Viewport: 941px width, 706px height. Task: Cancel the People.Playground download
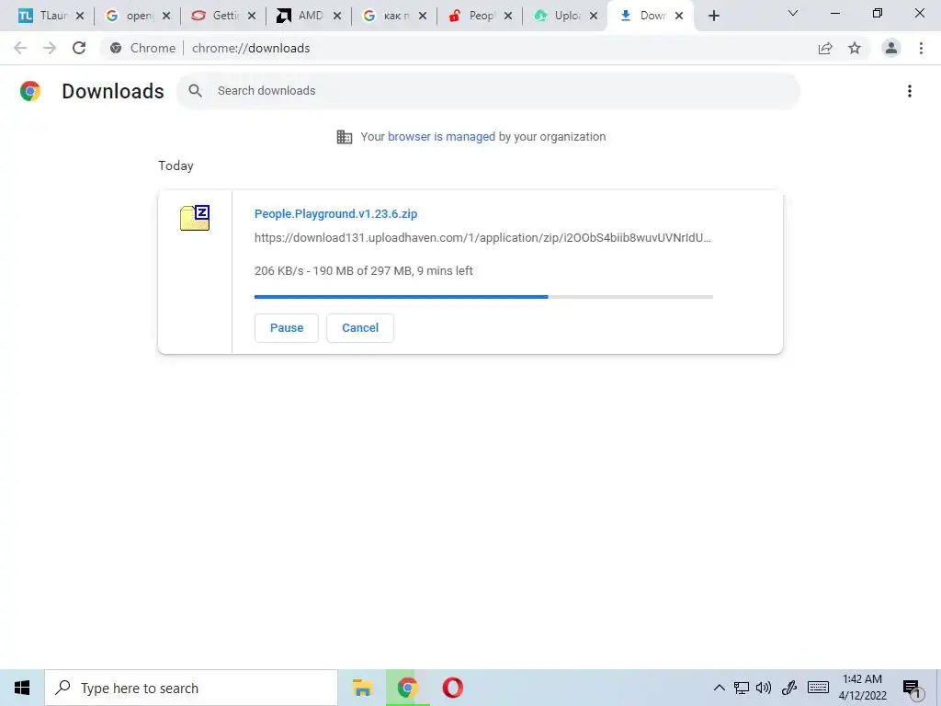click(360, 328)
